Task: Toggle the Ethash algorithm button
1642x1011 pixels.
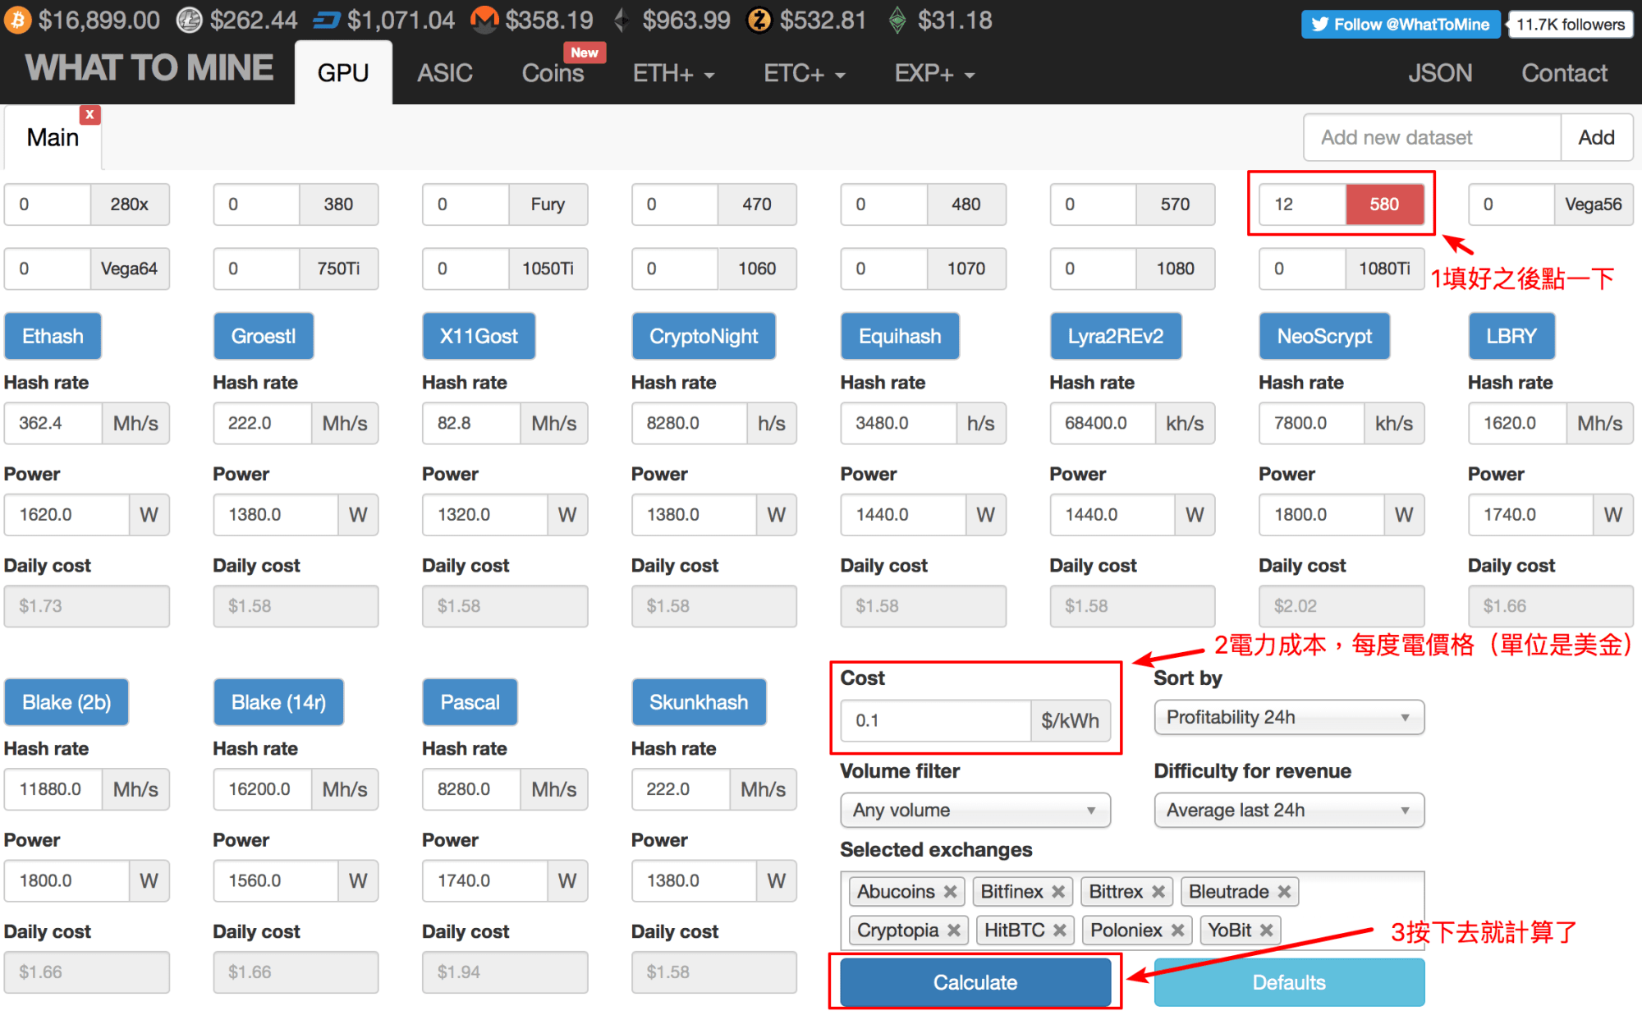Action: (53, 336)
